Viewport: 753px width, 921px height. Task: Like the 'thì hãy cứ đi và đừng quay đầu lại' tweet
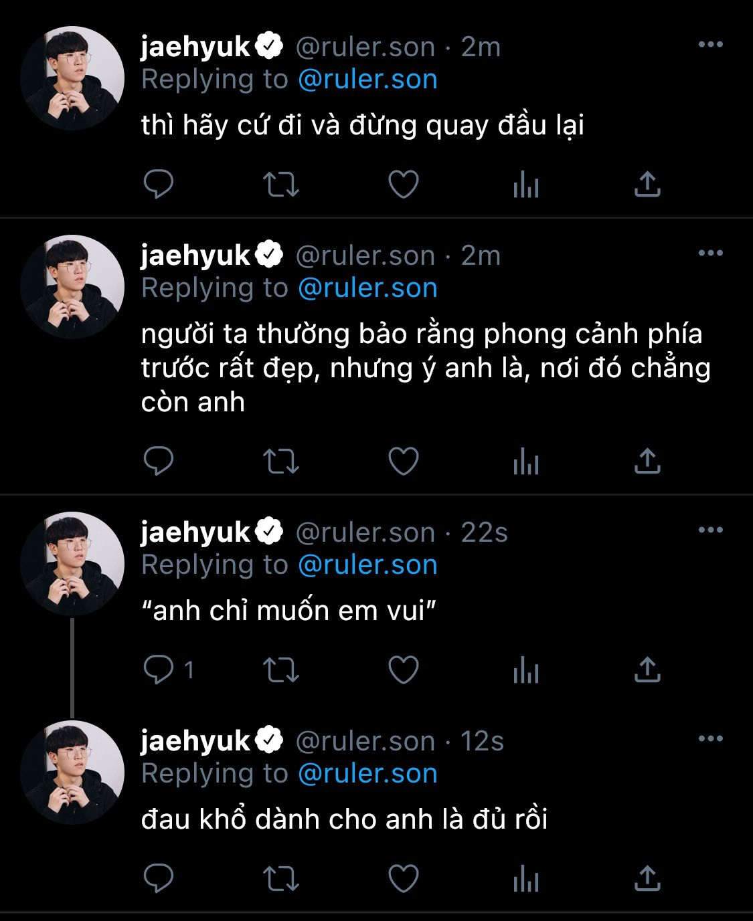click(404, 185)
